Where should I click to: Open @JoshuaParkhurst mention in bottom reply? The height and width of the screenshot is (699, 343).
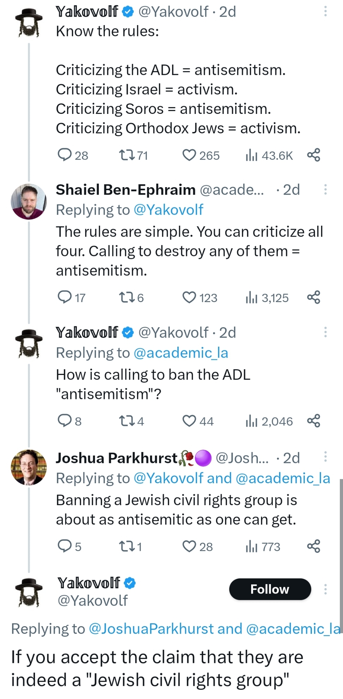pyautogui.click(x=151, y=629)
